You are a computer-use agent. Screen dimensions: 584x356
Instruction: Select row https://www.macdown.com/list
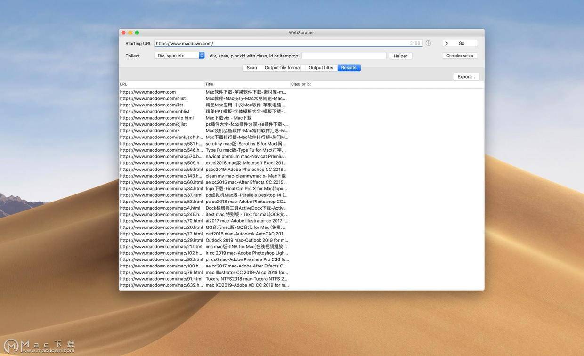(301, 105)
